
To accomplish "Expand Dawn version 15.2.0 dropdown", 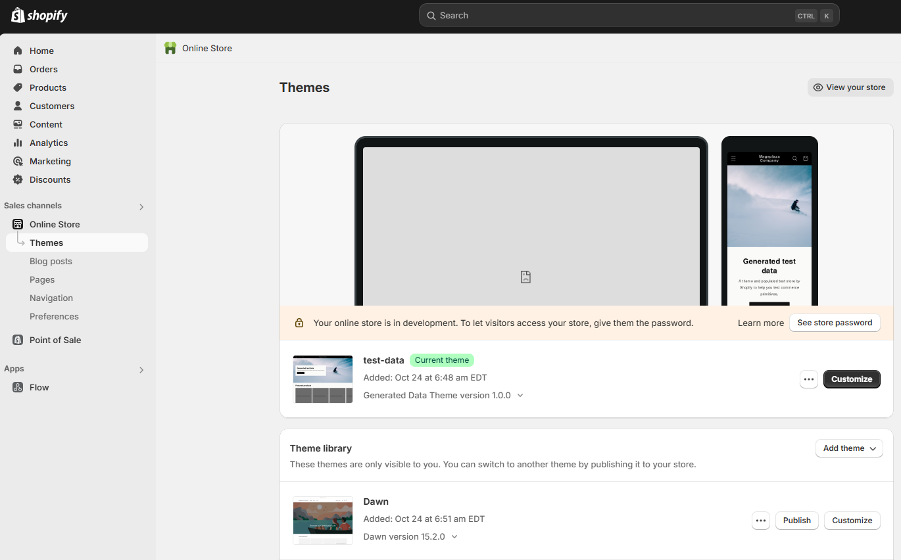I will click(x=454, y=537).
